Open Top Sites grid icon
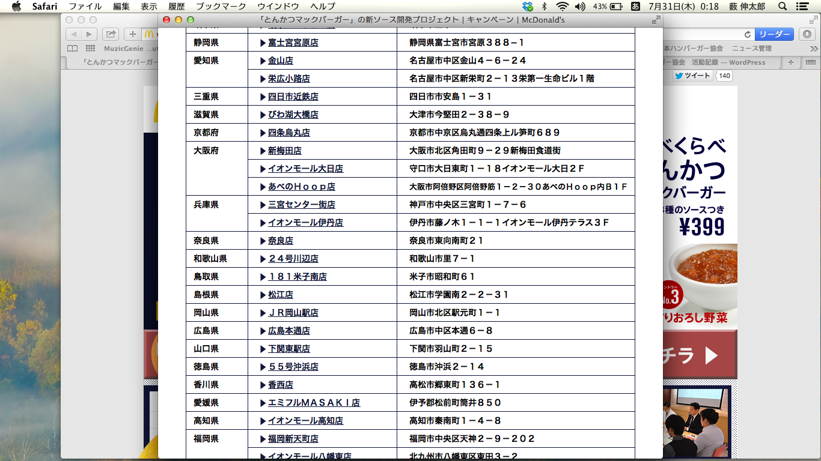This screenshot has height=461, width=821. [91, 49]
